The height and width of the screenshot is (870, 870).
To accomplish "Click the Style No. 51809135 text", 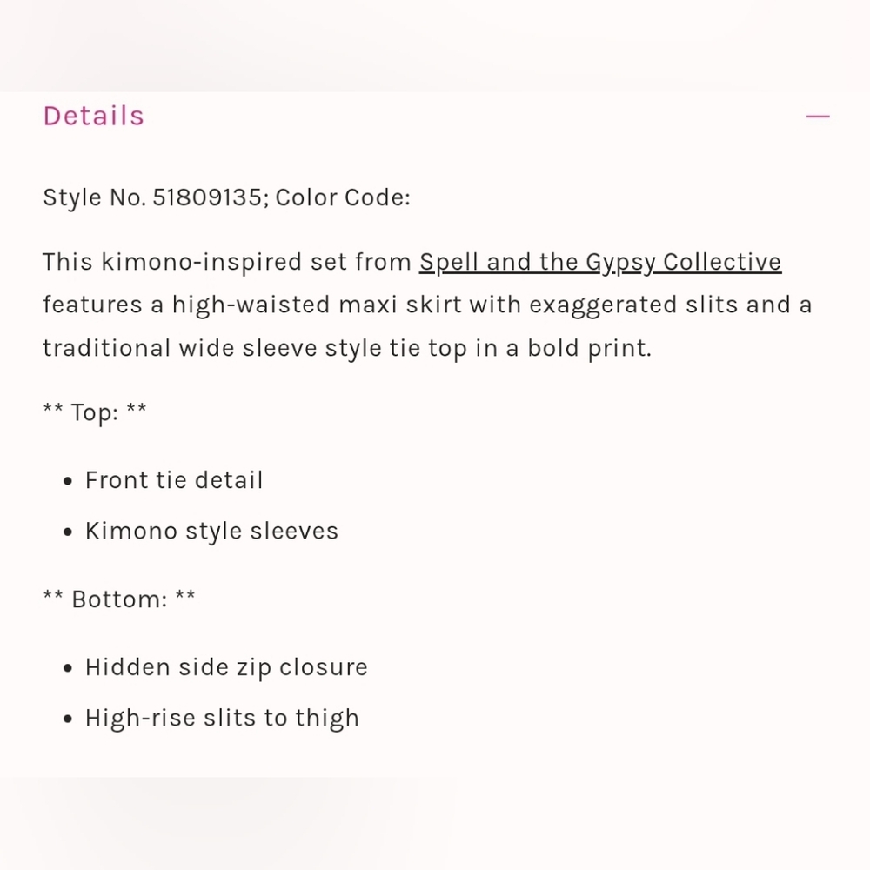I will 152,197.
